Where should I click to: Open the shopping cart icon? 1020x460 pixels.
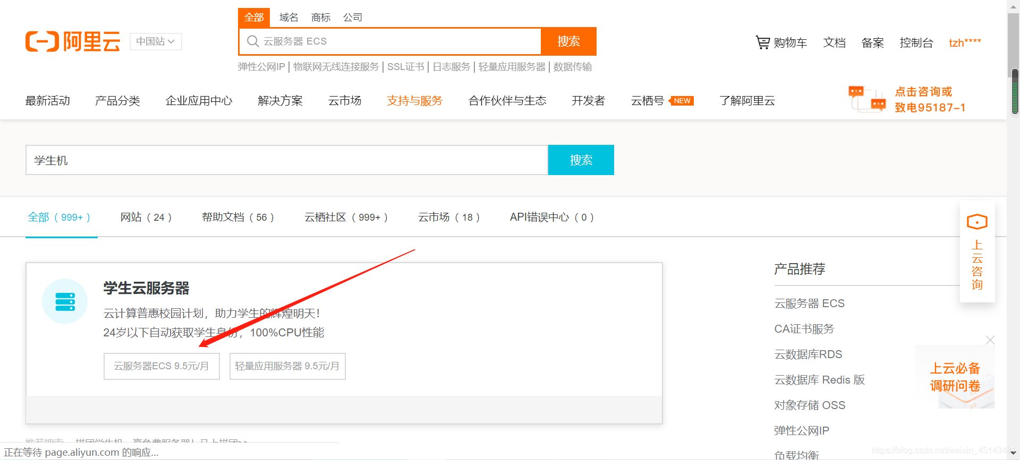pyautogui.click(x=762, y=42)
